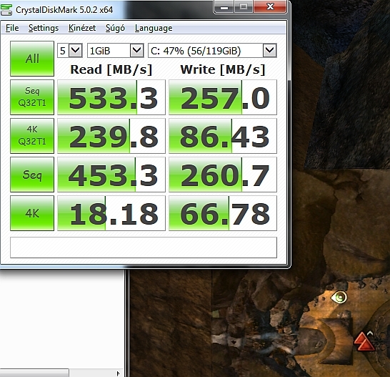Open the Kinézet menu
Viewport: 390px width, 377px height.
tap(82, 28)
